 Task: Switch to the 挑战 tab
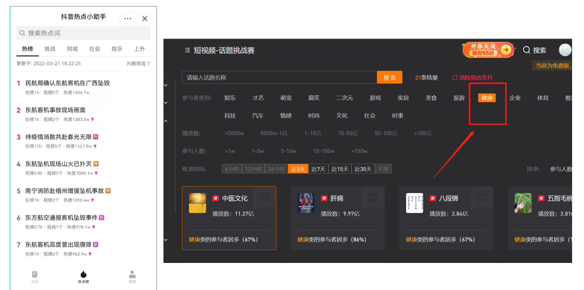pyautogui.click(x=50, y=49)
